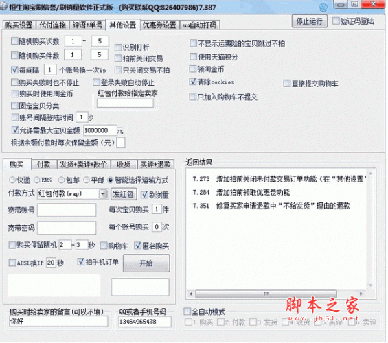
Task: Enable 账号间隔登陆时间 checkbox
Action: coord(15,117)
